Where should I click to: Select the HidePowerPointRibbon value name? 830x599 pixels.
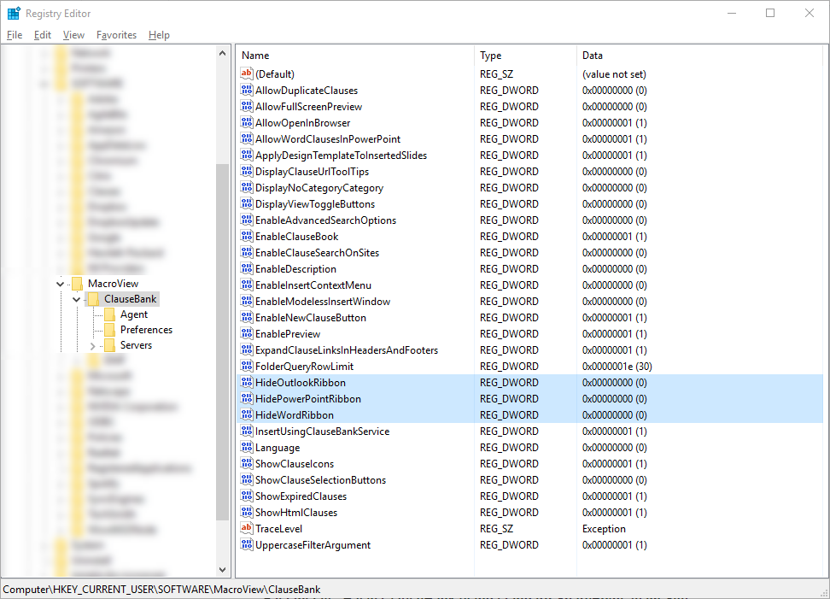(x=308, y=399)
